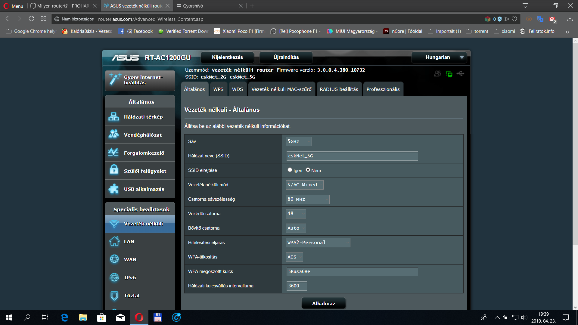
Task: Open the cskNet_2G SSID link
Action: pos(213,77)
